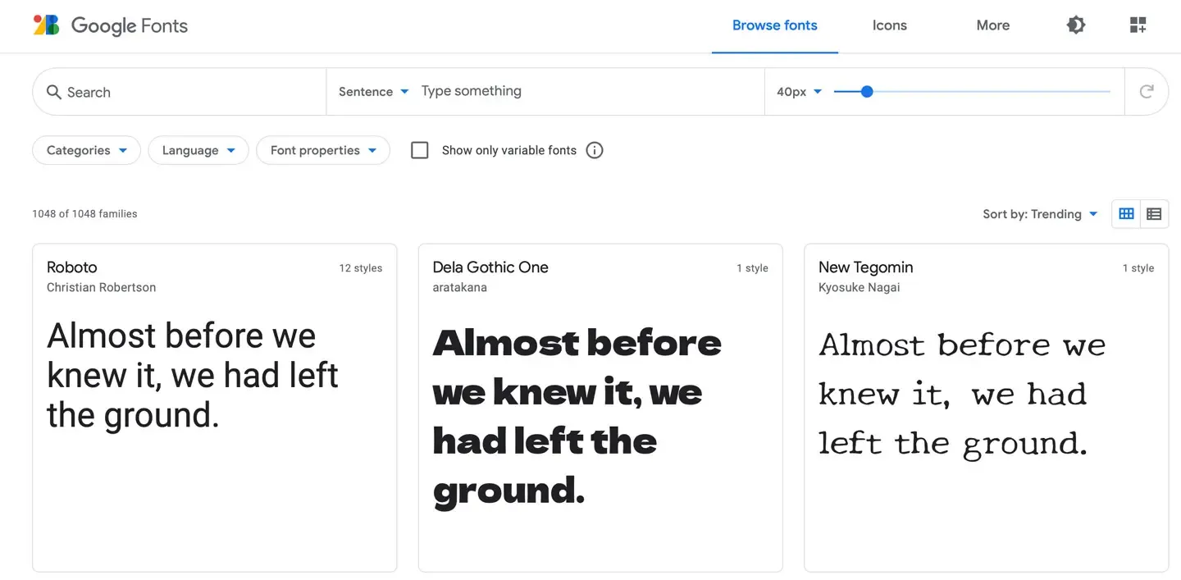Click the 1 style label on New Tegomin

1138,267
